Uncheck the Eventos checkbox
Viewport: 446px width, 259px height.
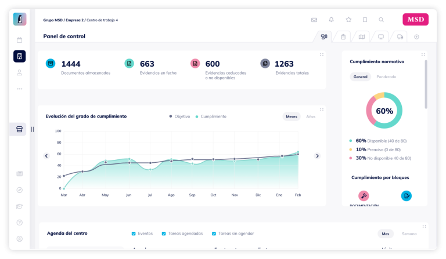[x=134, y=234]
